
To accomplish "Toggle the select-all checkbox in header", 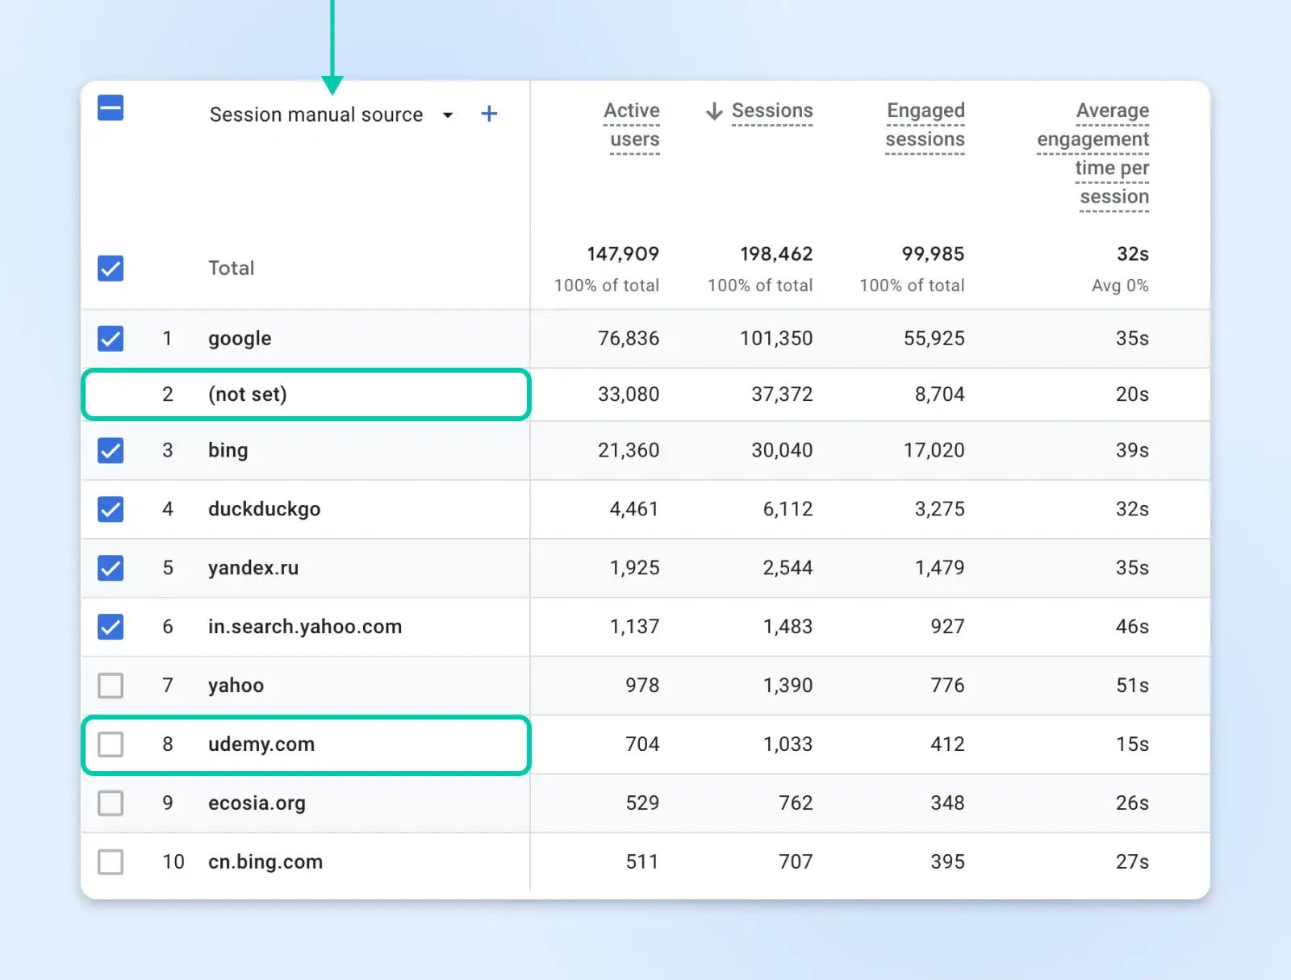I will click(x=111, y=107).
